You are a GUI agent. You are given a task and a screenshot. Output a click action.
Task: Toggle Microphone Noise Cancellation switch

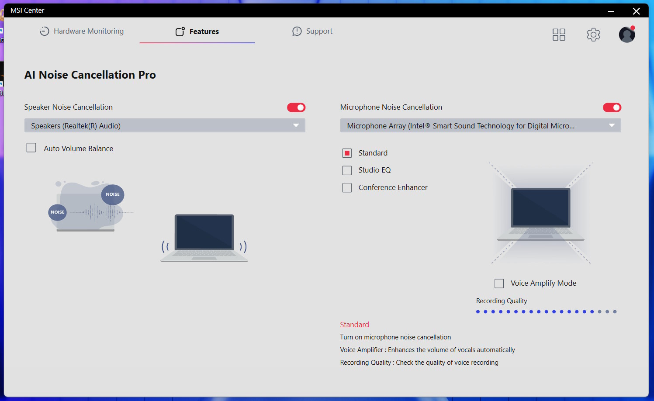612,107
